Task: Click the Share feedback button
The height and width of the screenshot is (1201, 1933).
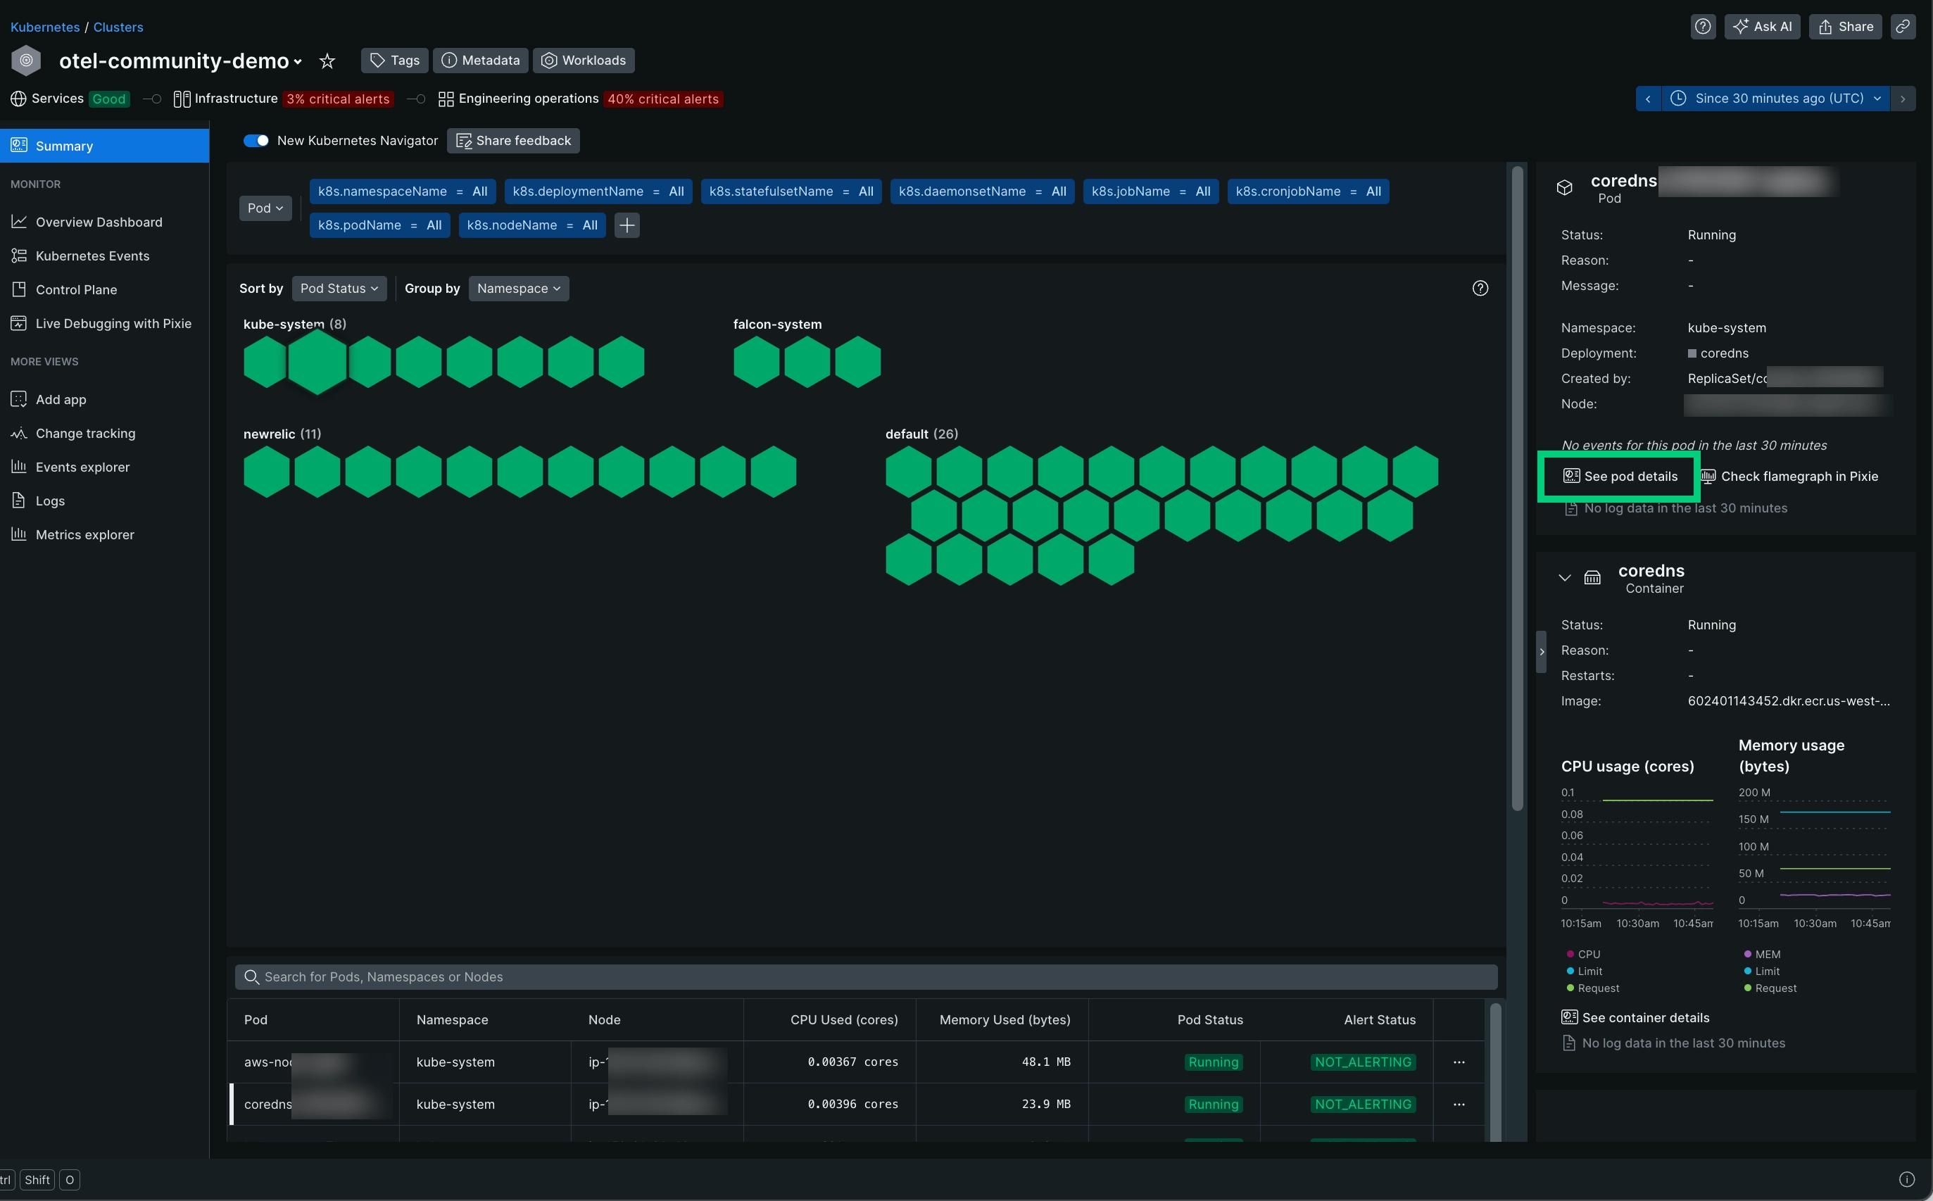Action: pyautogui.click(x=513, y=141)
